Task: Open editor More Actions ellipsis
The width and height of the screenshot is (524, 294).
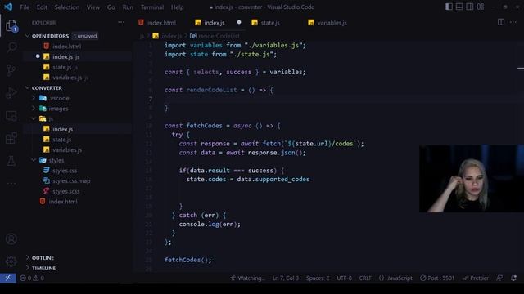Action: pos(513,22)
